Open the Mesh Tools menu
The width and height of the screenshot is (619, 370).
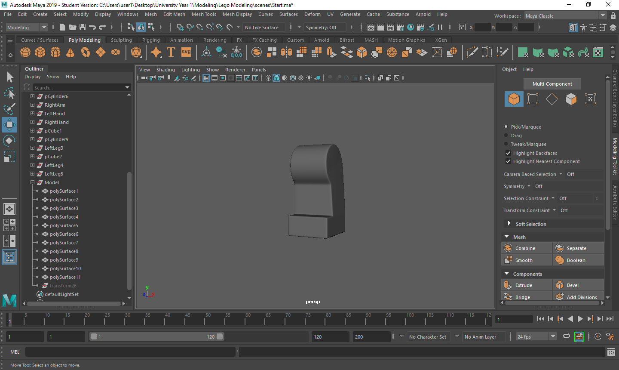(x=204, y=14)
